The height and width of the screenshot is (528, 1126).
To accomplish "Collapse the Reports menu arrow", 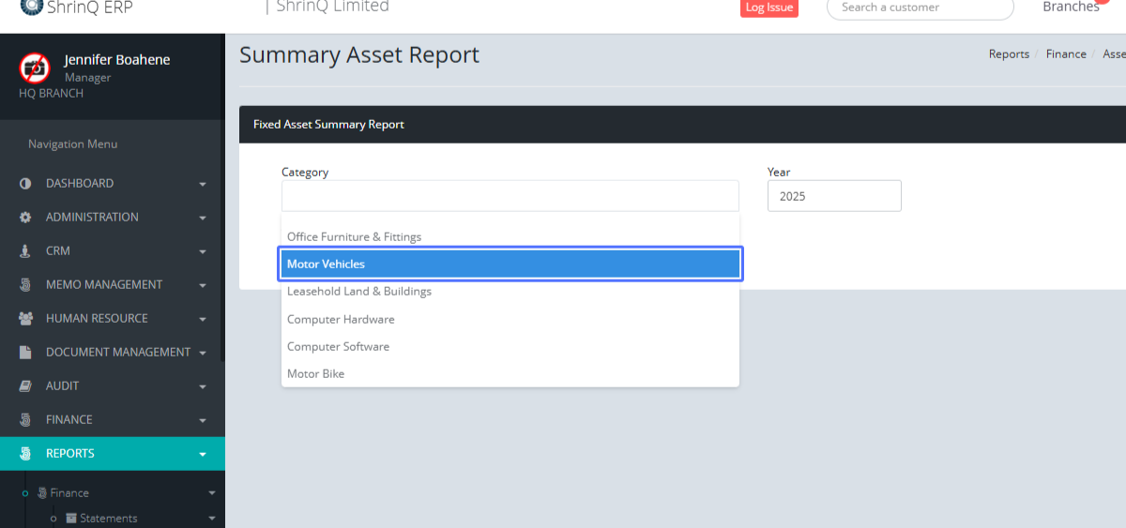I will point(203,454).
